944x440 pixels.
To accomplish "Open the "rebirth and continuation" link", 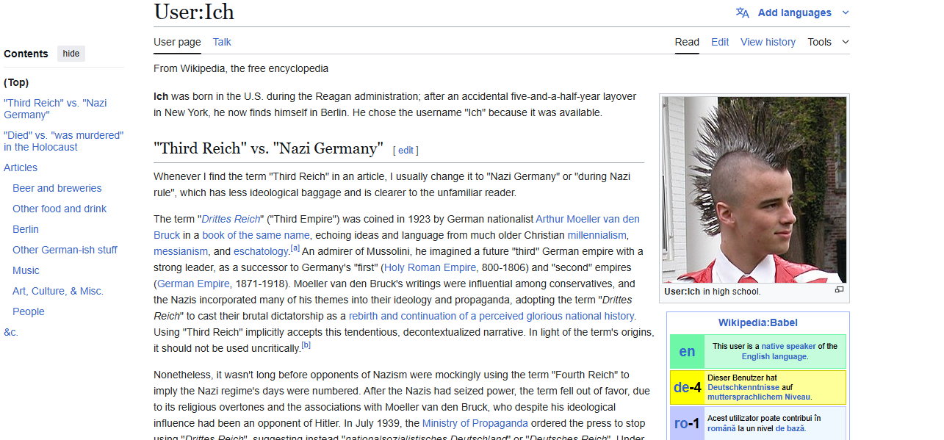I will tap(491, 316).
